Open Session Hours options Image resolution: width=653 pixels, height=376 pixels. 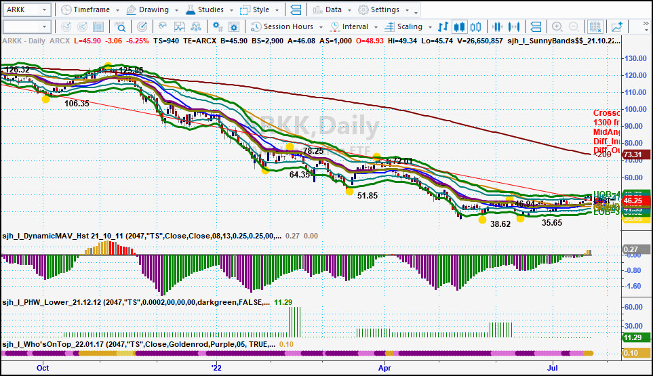[x=282, y=26]
